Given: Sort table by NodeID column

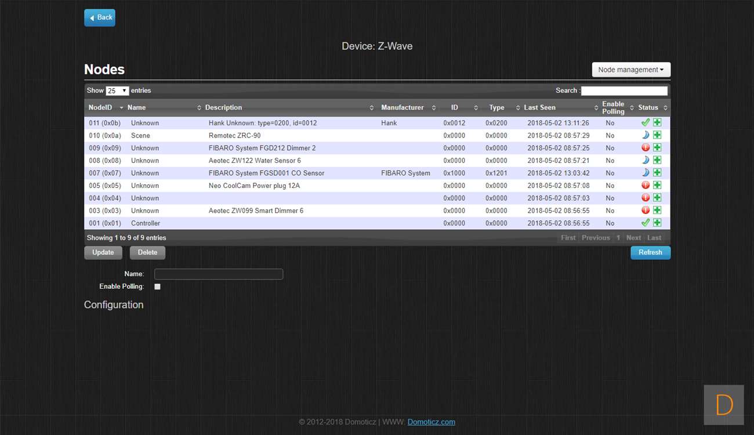Looking at the screenshot, I should coord(100,107).
